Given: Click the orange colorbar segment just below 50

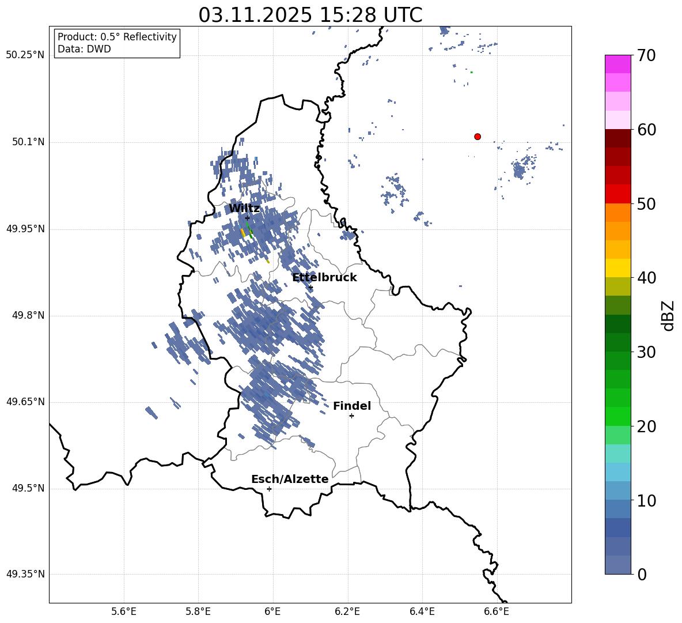Looking at the screenshot, I should 617,213.
